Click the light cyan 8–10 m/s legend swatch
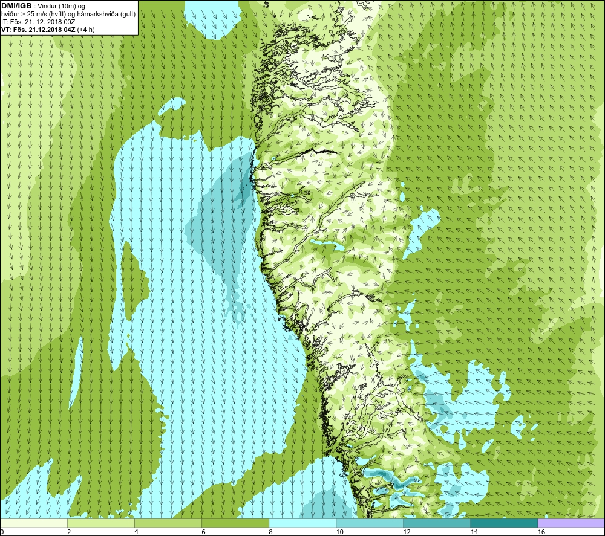The width and height of the screenshot is (605, 536). click(x=302, y=523)
